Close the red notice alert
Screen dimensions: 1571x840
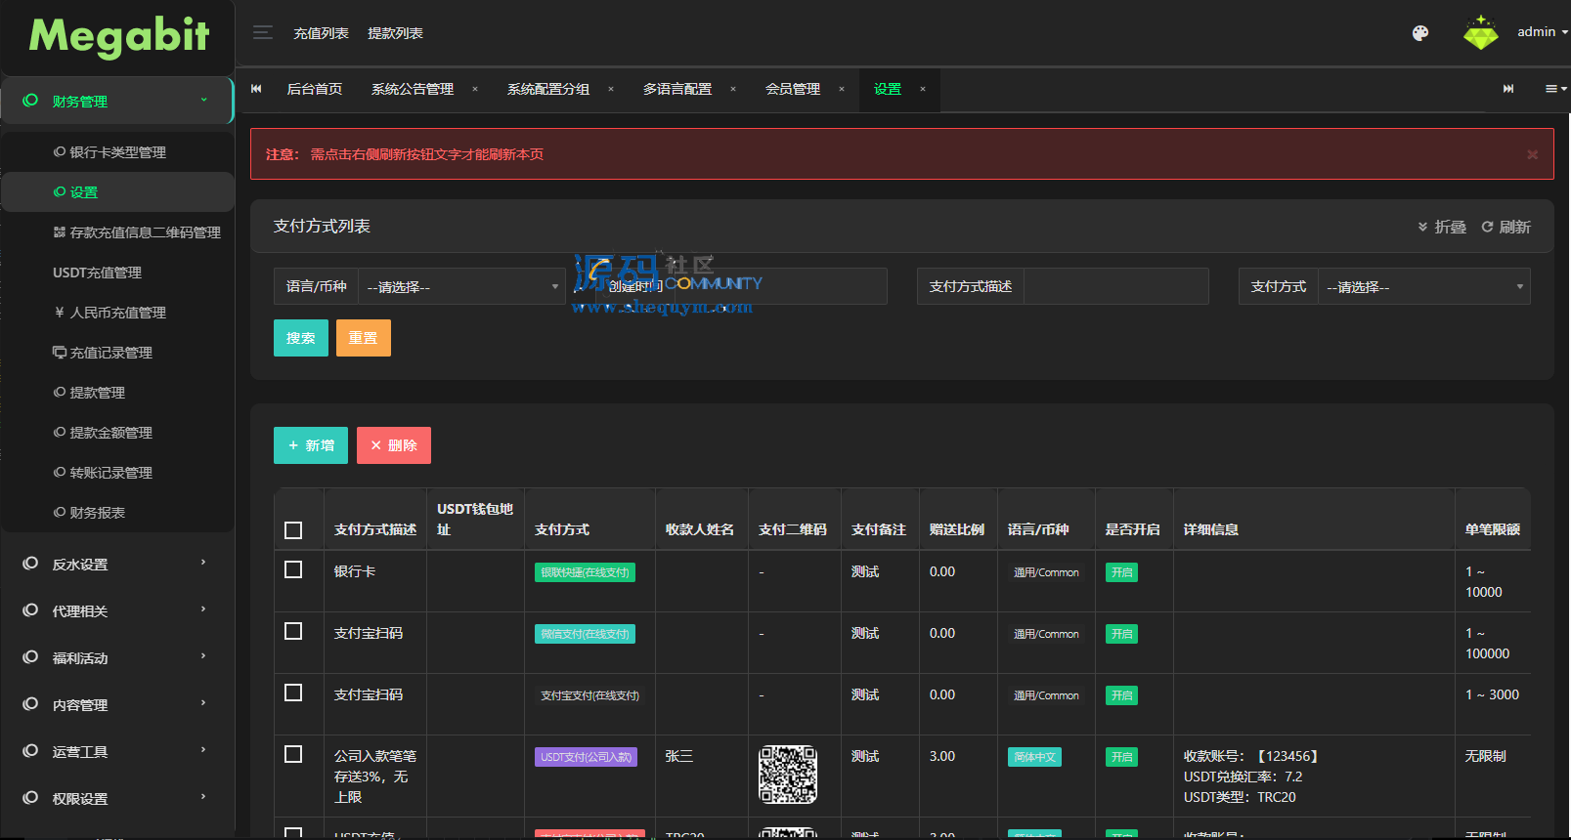[x=1532, y=154]
